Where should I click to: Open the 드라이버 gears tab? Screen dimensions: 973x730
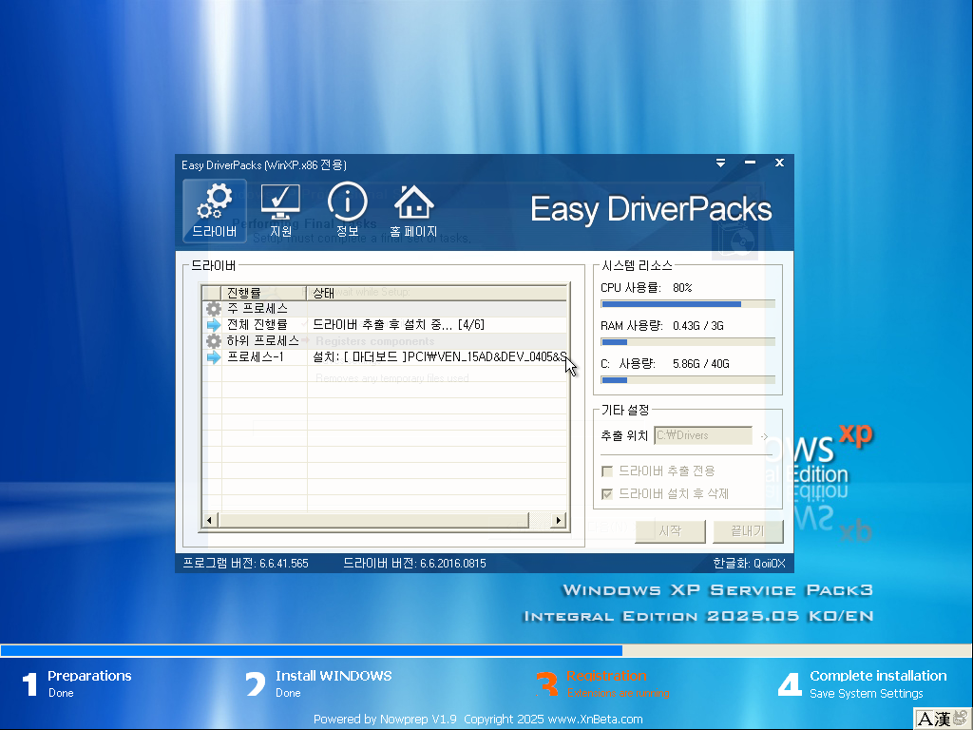pyautogui.click(x=214, y=211)
